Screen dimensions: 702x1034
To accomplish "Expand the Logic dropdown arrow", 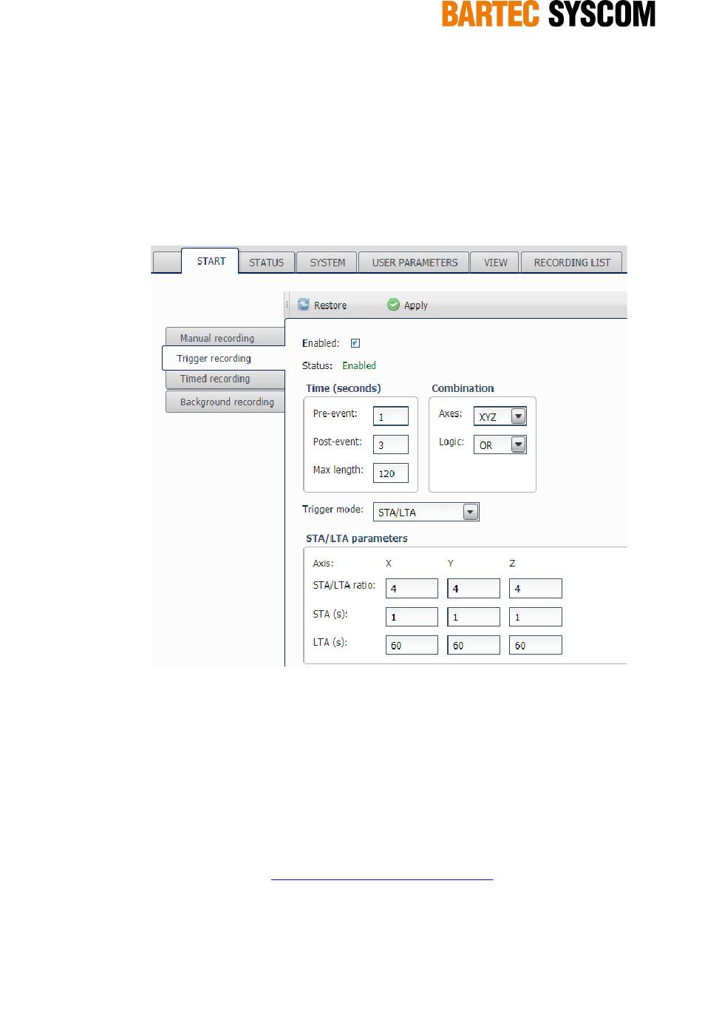I will (519, 445).
